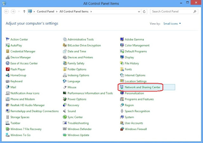Open Internet Options

coord(135,75)
